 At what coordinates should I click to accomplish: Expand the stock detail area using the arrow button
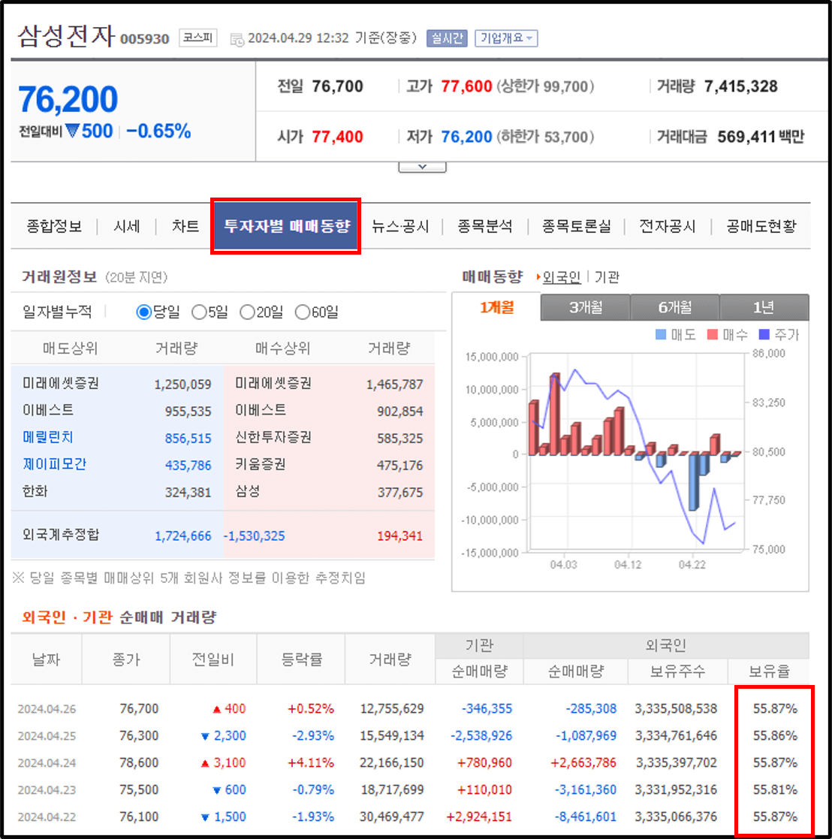click(421, 166)
